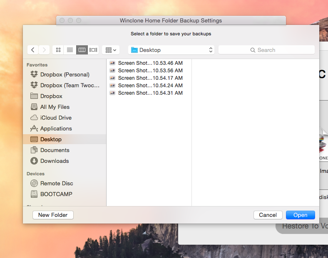This screenshot has width=328, height=258.
Task: Select Screen Shot…10.53.56 AM file
Action: click(149, 71)
